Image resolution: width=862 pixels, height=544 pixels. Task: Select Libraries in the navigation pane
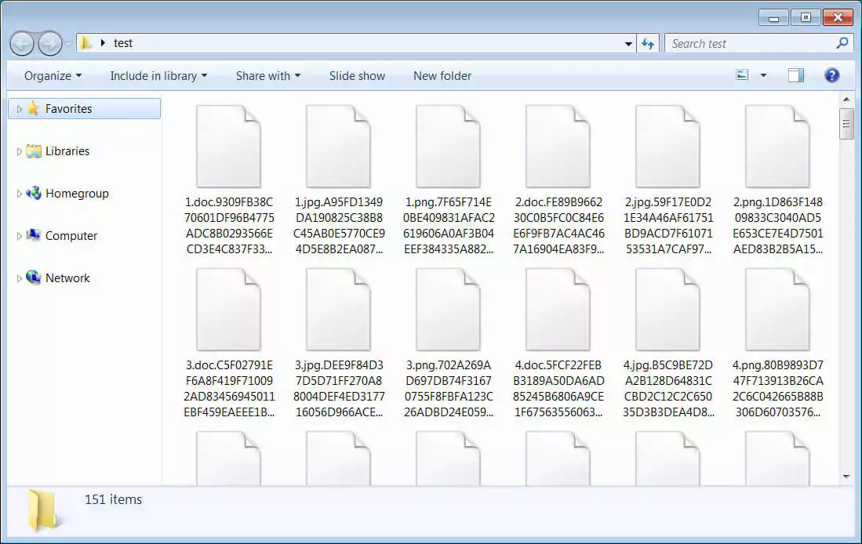click(x=67, y=151)
